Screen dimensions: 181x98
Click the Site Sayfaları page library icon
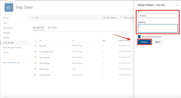35,75
